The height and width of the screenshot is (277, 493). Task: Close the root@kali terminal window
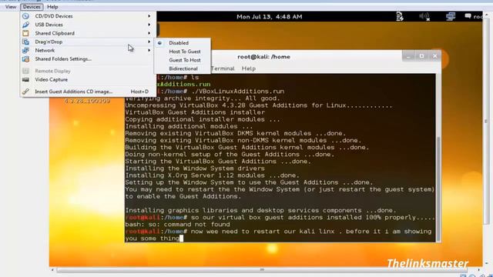tap(434, 56)
